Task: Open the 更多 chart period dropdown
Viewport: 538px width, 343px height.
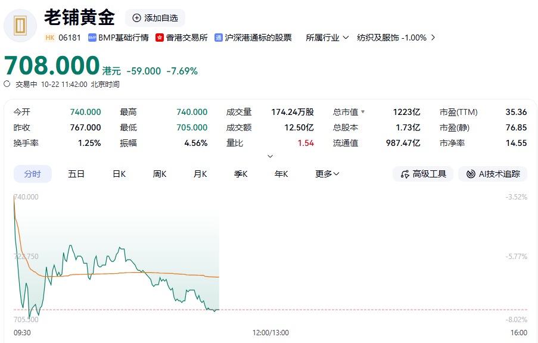Action: [327, 174]
